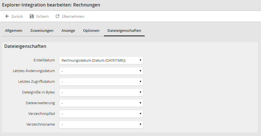This screenshot has height=136, width=261.
Task: Open the Zuweisungen tab
Action: coord(42,31)
